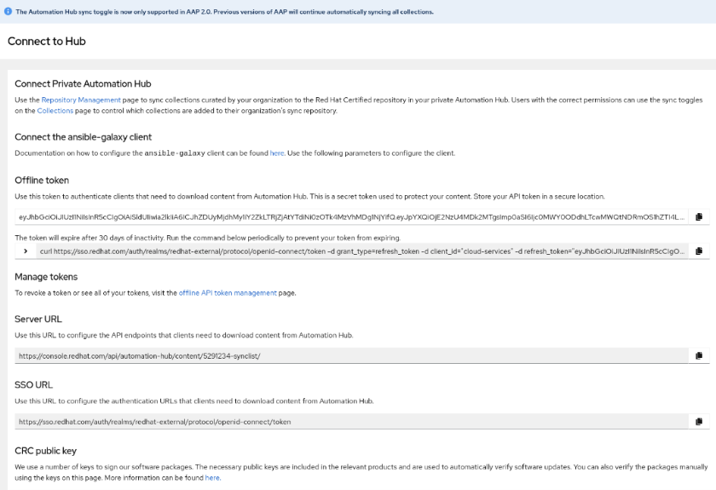
Task: Open CRC public key 'here' link
Action: [212, 478]
